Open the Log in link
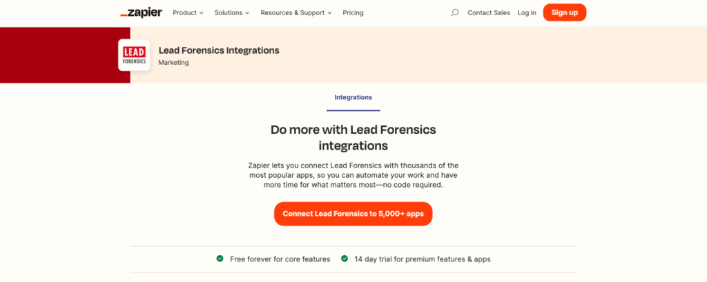 pos(527,12)
